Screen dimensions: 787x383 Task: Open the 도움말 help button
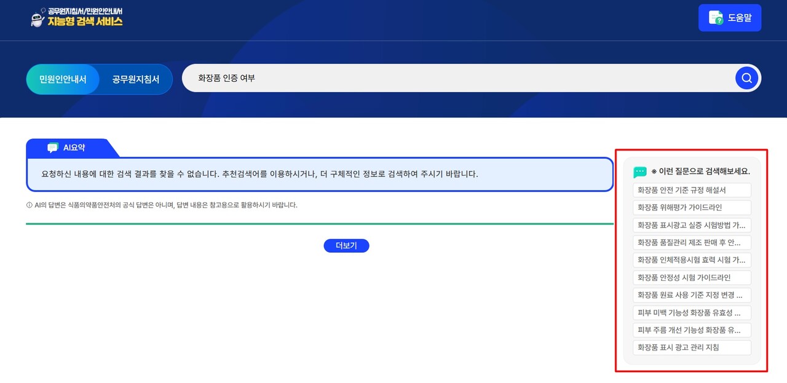(729, 17)
